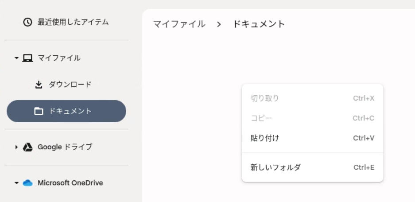The image size is (415, 202).
Task: Click the clock icon for recent items
Action: click(27, 22)
